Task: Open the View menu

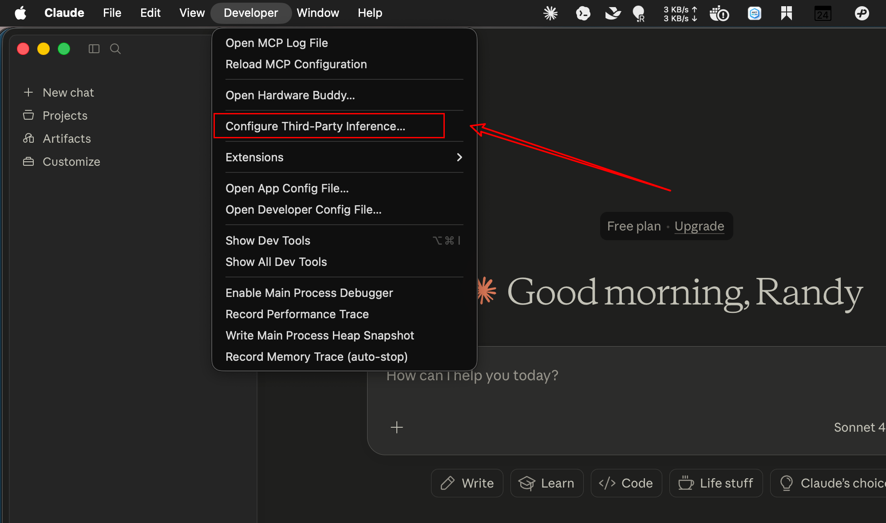Action: (192, 13)
